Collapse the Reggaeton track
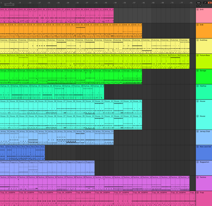 click(x=198, y=162)
